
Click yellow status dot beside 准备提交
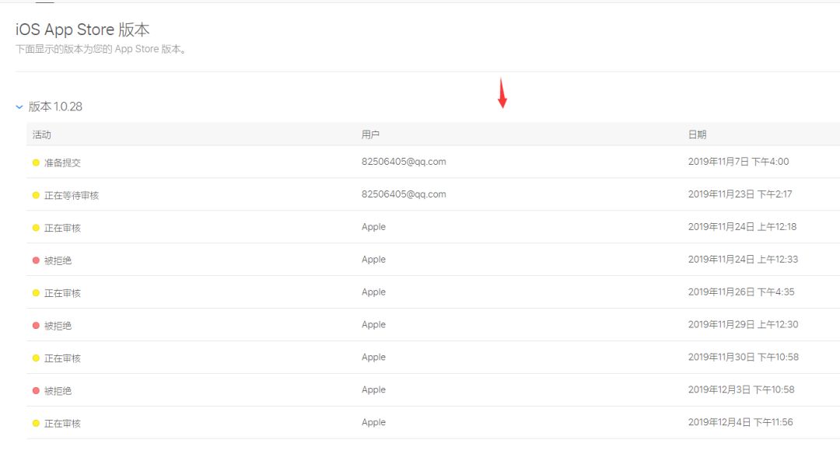[x=36, y=162]
